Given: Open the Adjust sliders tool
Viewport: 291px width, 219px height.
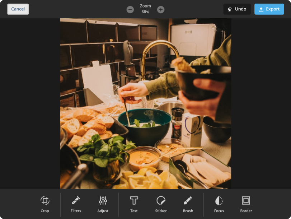Looking at the screenshot, I should click(x=103, y=200).
